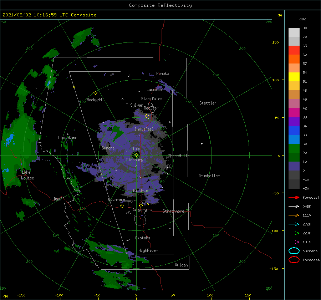This screenshot has width=321, height=300.
Task: Click the 18TS legend label
Action: tap(307, 242)
